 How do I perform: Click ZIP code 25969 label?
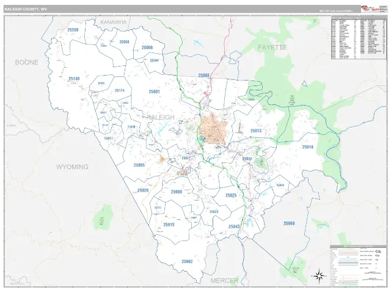click(x=289, y=223)
